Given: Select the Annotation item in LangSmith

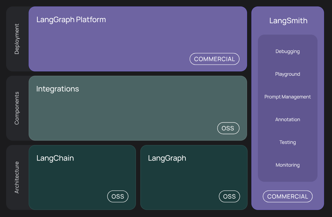Looking at the screenshot, I should [288, 119].
